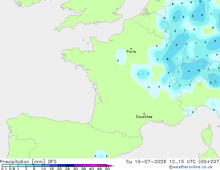This screenshot has height=170, width=220.
Task: Select the 0.5–1 mm legend swatch
Action: point(14,165)
